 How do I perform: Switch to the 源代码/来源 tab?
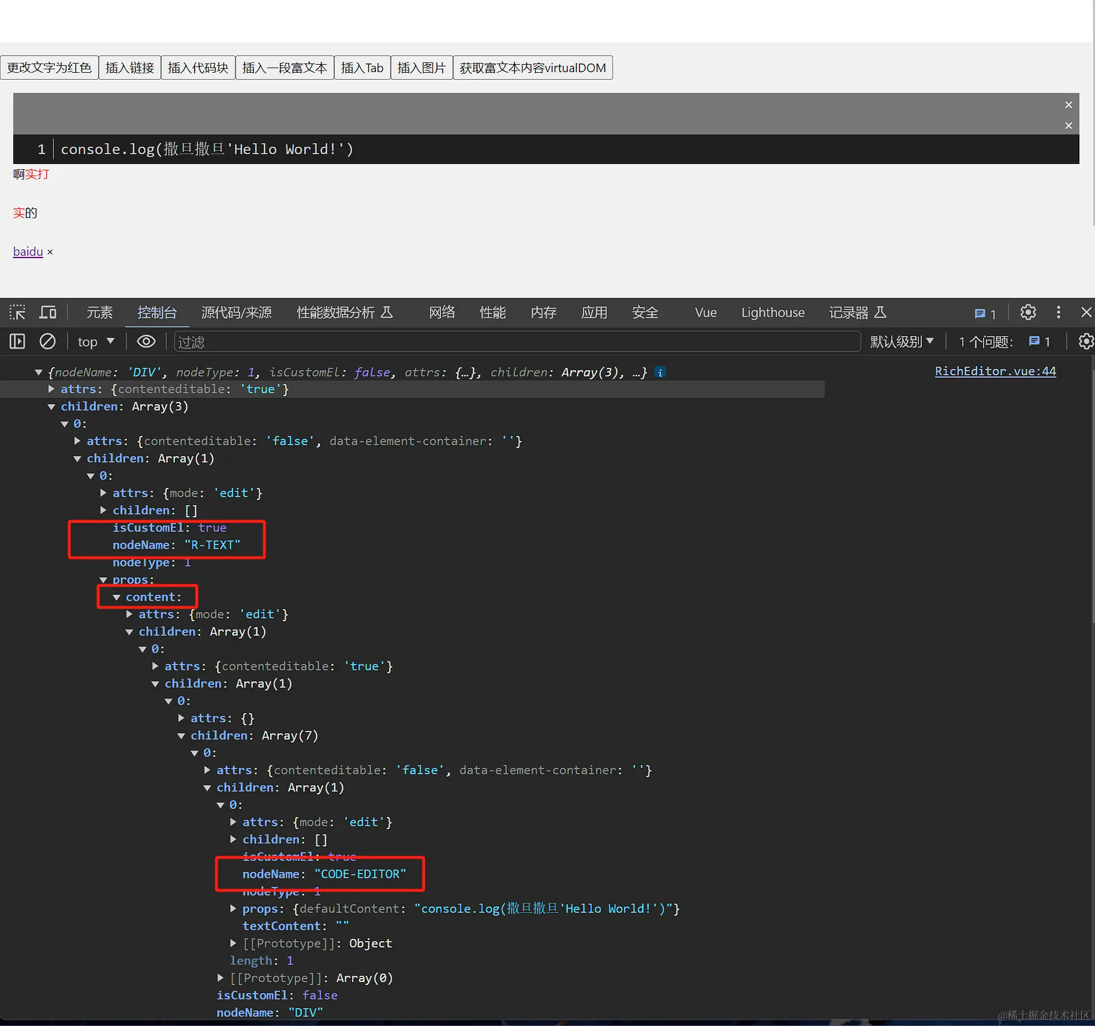tap(237, 312)
